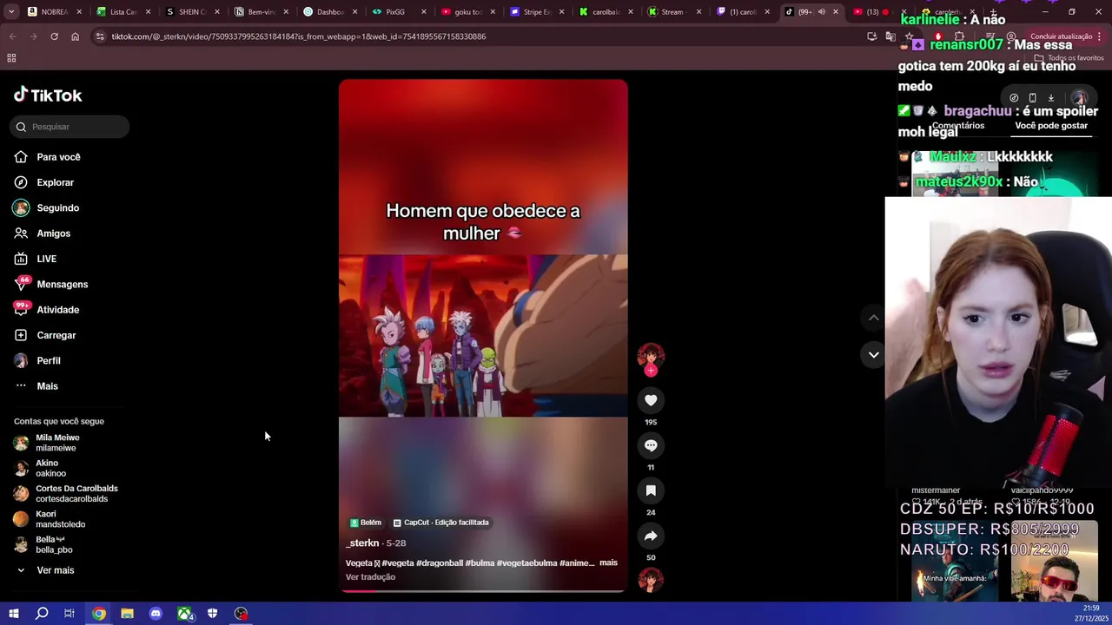Open the Mais menu with three dots
The height and width of the screenshot is (625, 1112).
click(48, 386)
